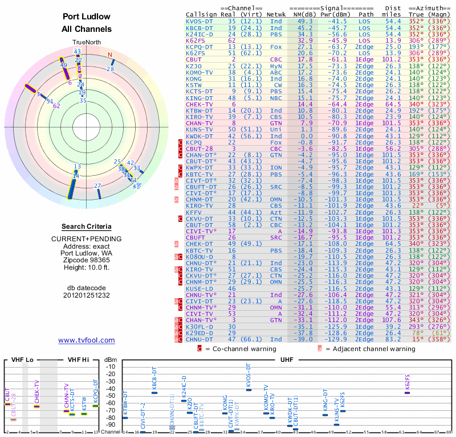Click KVOS-DT marker in UHF spectrum chart
The image size is (456, 437).
coord(249,390)
